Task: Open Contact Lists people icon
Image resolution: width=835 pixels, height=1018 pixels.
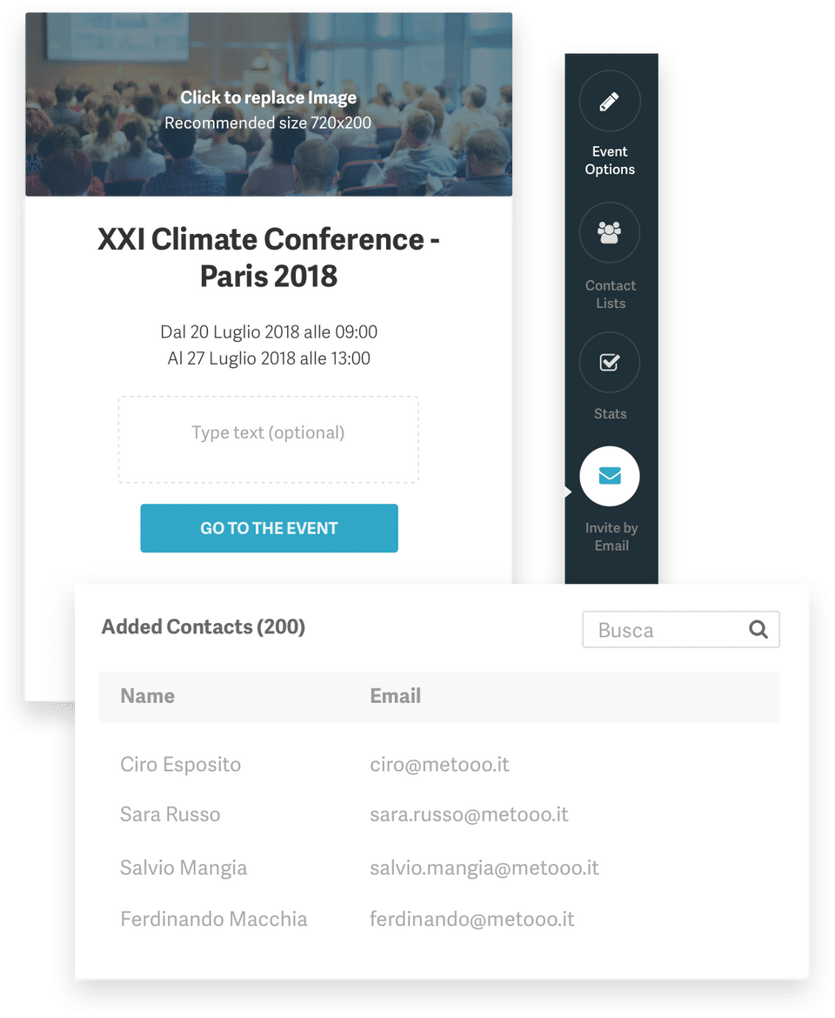Action: point(610,232)
